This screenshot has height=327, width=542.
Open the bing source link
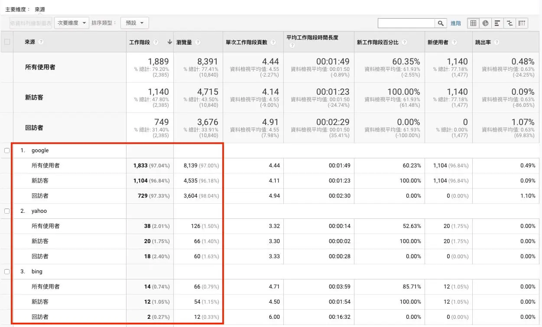[37, 272]
